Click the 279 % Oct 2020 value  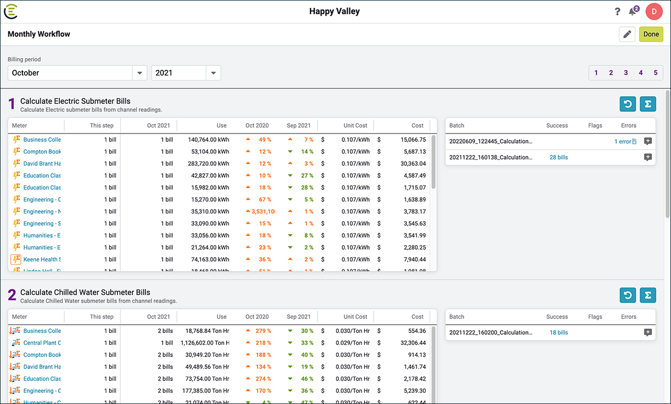click(263, 331)
